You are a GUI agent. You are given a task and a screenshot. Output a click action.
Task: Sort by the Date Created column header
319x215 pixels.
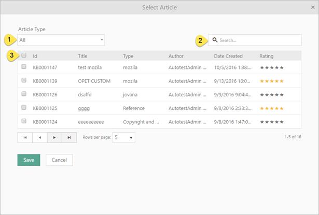click(228, 56)
